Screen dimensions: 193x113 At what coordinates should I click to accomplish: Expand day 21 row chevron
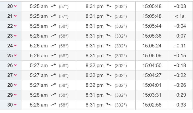[15, 16]
